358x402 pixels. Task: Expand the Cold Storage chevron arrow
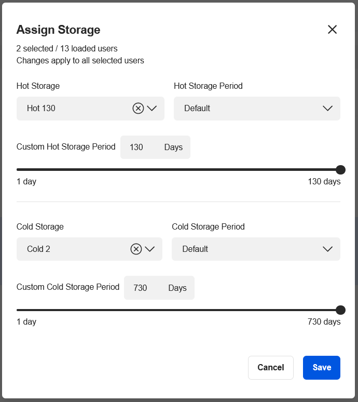click(150, 249)
